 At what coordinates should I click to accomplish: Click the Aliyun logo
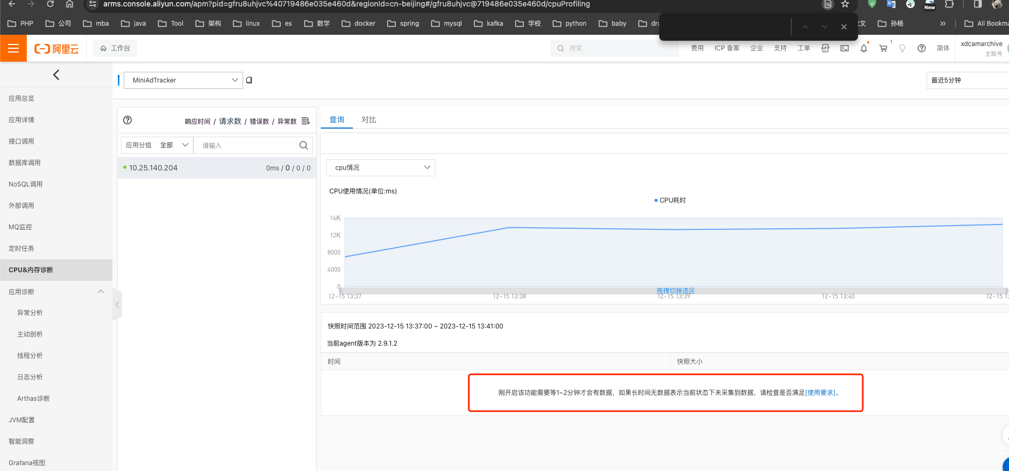pyautogui.click(x=56, y=49)
